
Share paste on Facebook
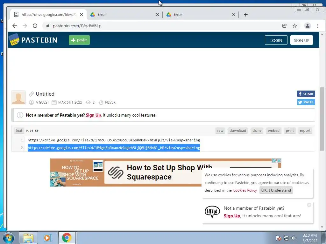[306, 94]
